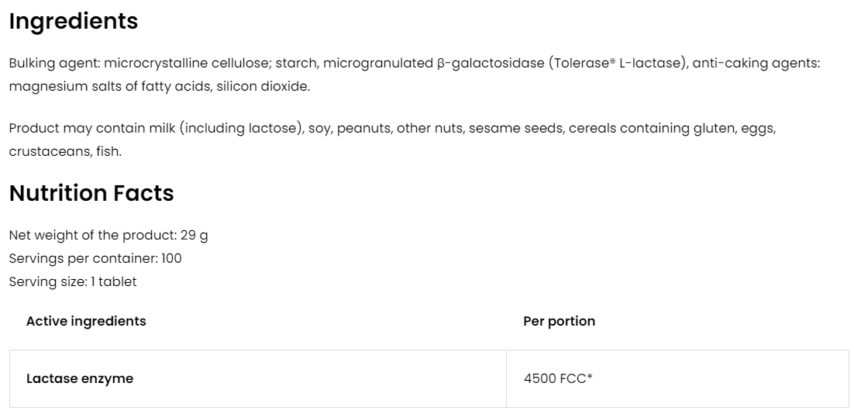
Task: Click the Ingredients heading
Action: point(73,22)
